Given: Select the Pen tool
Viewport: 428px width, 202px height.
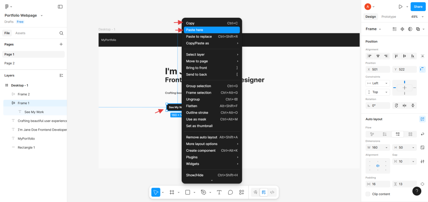Looking at the screenshot, I should click(203, 192).
